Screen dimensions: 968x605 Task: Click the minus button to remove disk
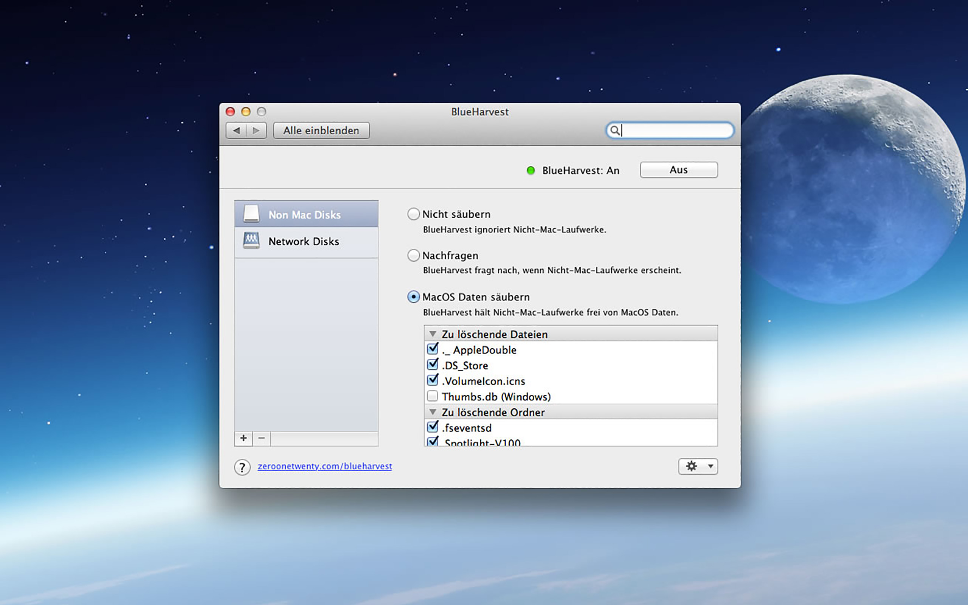click(x=262, y=438)
